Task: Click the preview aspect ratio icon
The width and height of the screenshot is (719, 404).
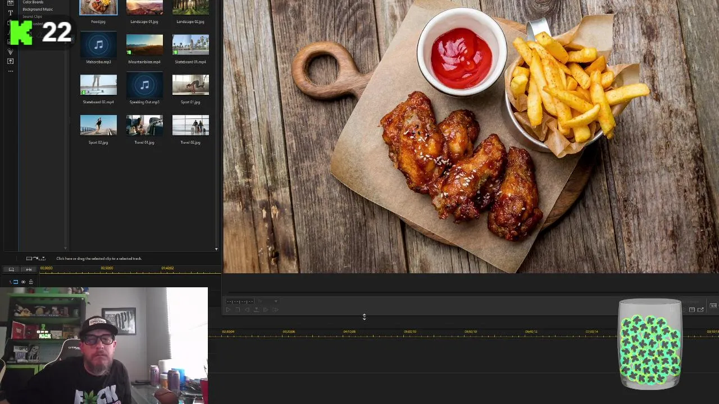Action: coord(713,306)
